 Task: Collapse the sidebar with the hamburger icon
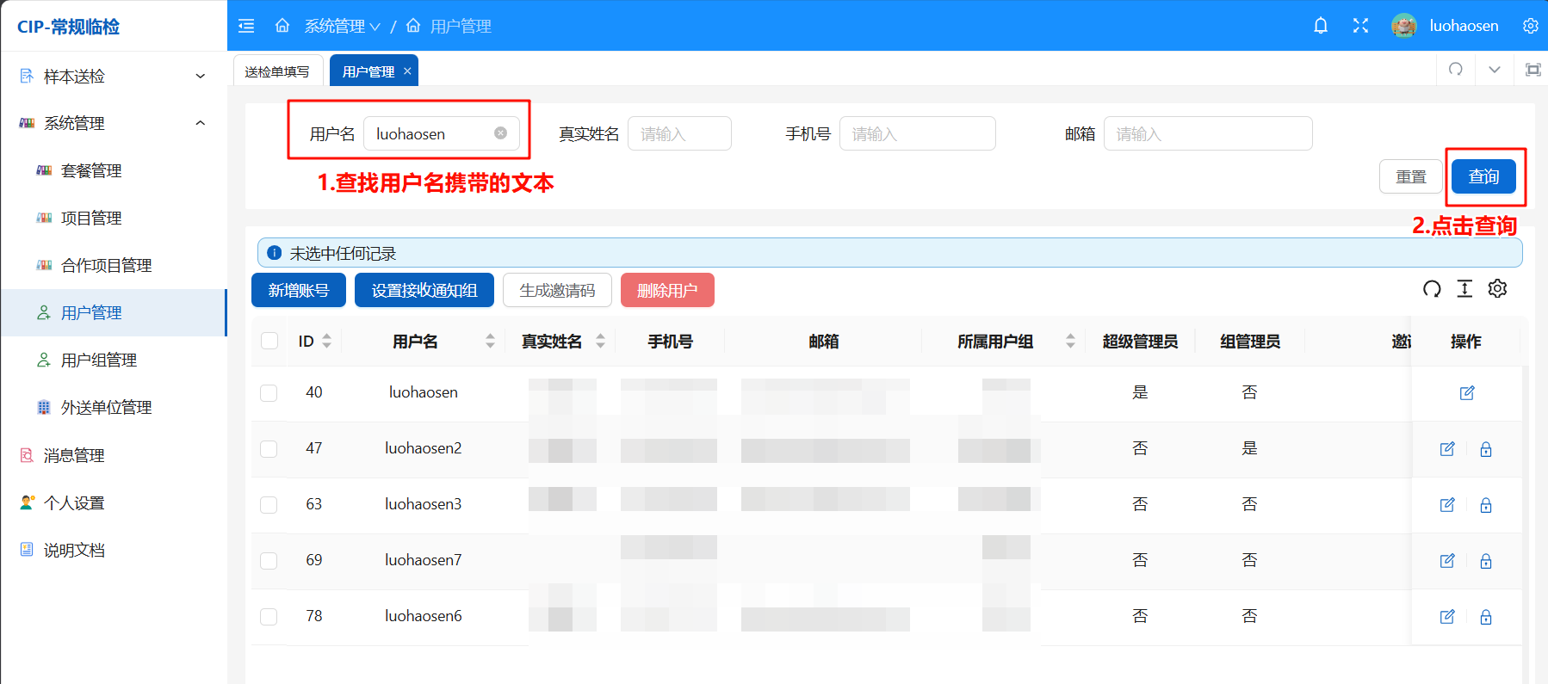(x=246, y=26)
